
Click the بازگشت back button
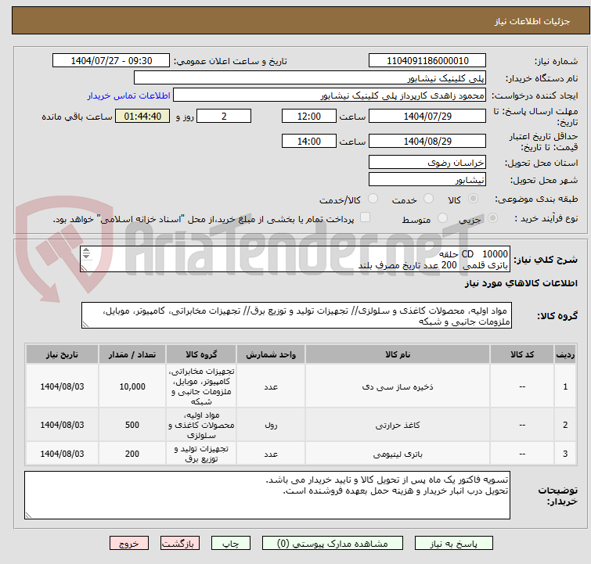pos(180,544)
